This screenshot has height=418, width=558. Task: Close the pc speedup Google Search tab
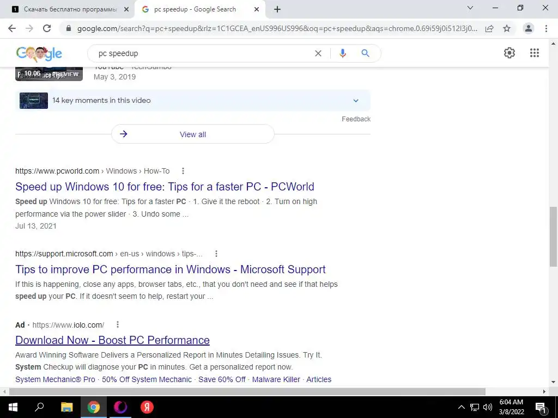[257, 10]
